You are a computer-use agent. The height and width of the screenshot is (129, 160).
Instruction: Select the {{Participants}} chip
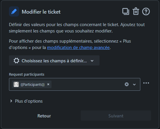[32, 84]
